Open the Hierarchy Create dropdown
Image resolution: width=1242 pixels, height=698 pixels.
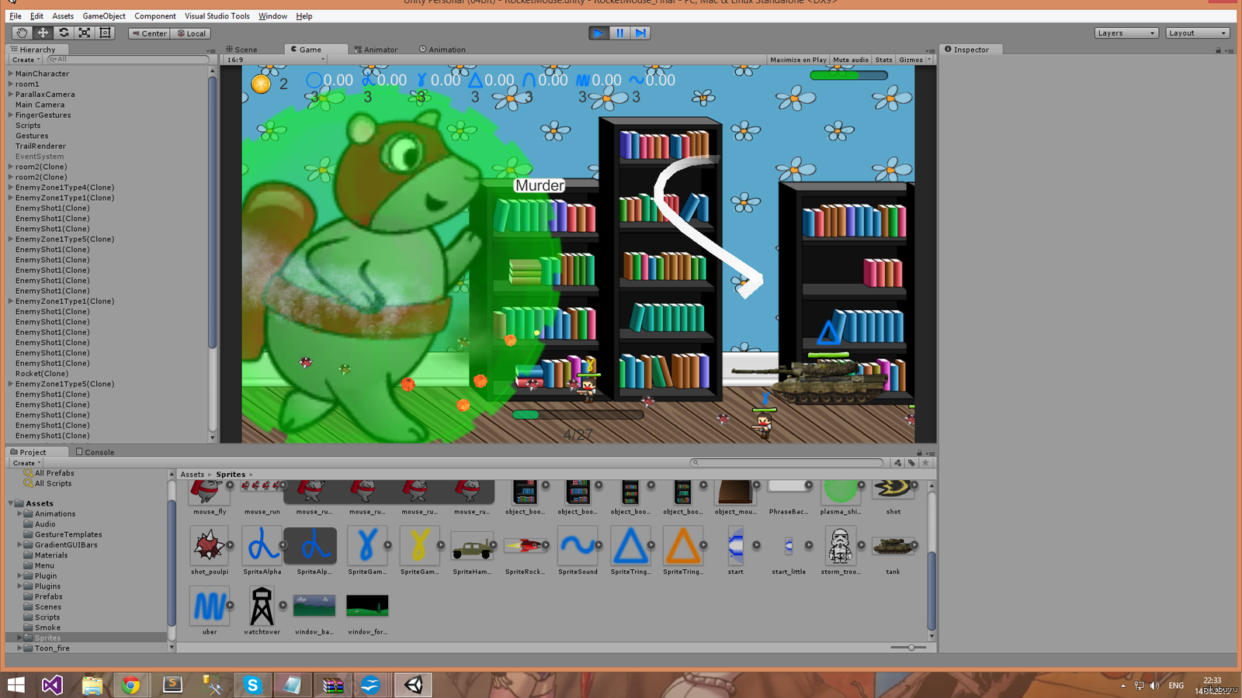click(x=26, y=60)
